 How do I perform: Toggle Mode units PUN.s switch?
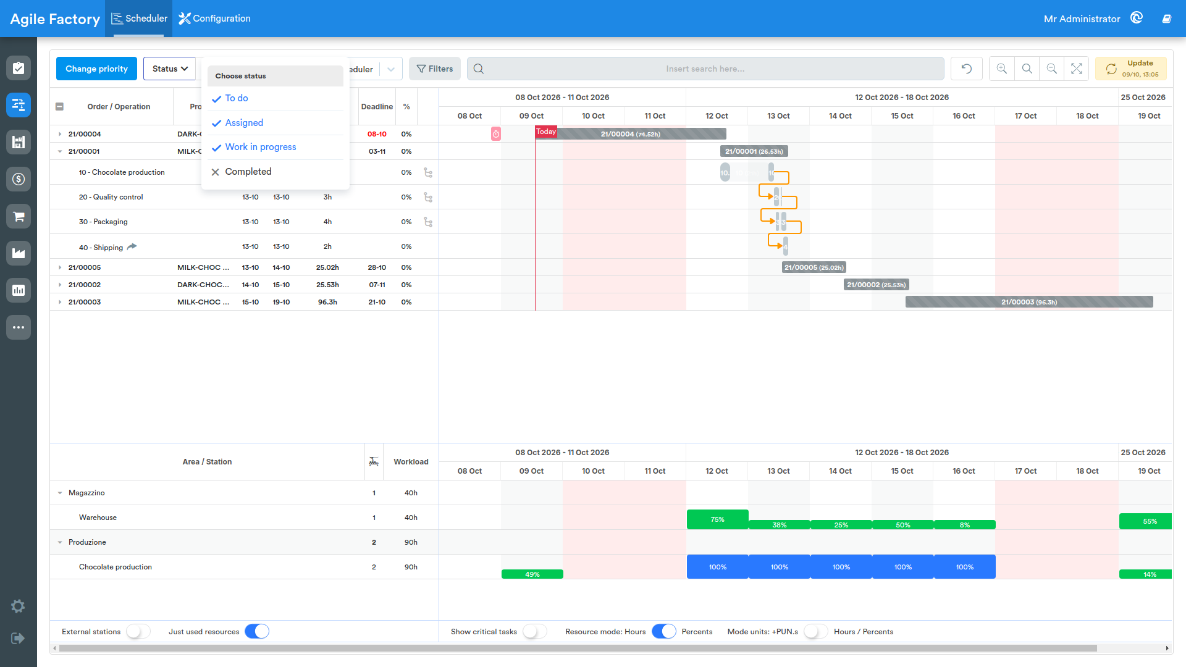816,631
